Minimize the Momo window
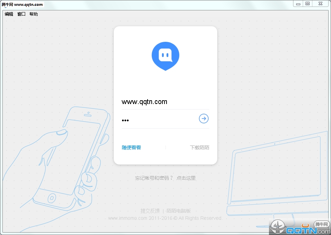 click(x=298, y=4)
